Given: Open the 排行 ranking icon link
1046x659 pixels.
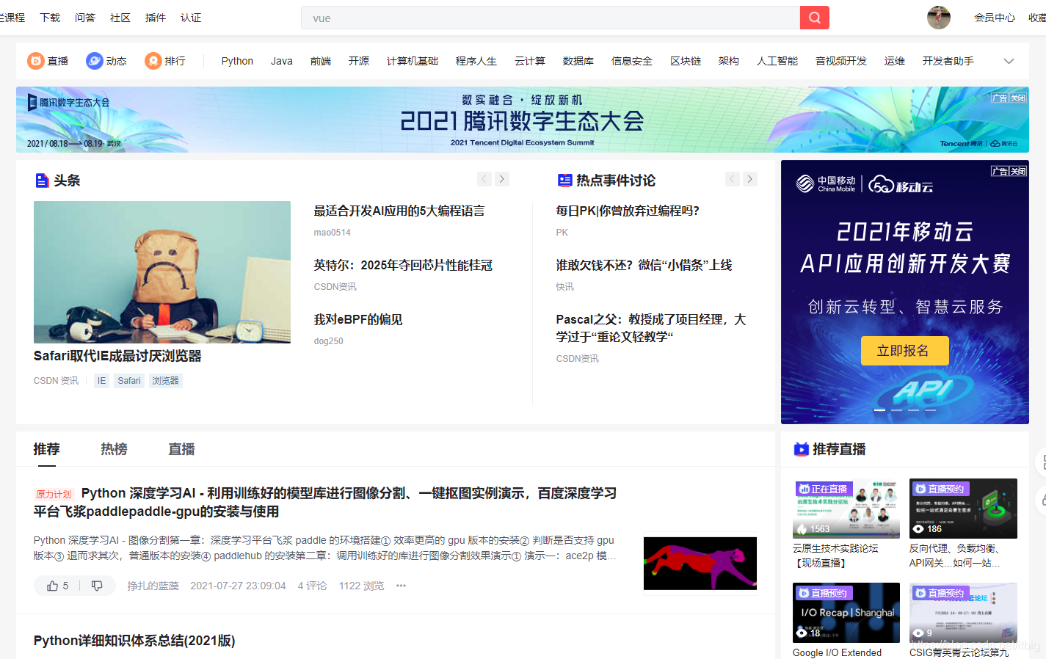Looking at the screenshot, I should tap(165, 61).
